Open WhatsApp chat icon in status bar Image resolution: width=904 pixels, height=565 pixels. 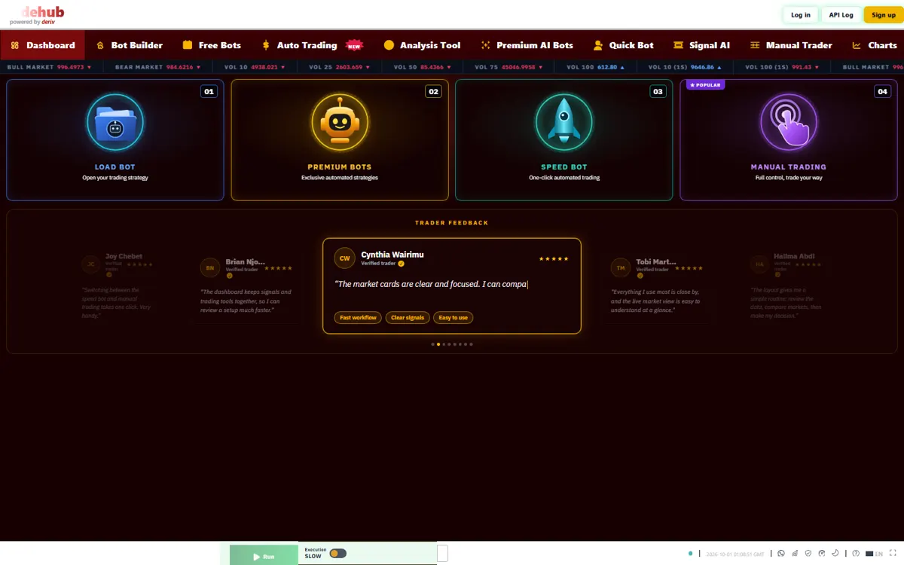[x=781, y=554]
